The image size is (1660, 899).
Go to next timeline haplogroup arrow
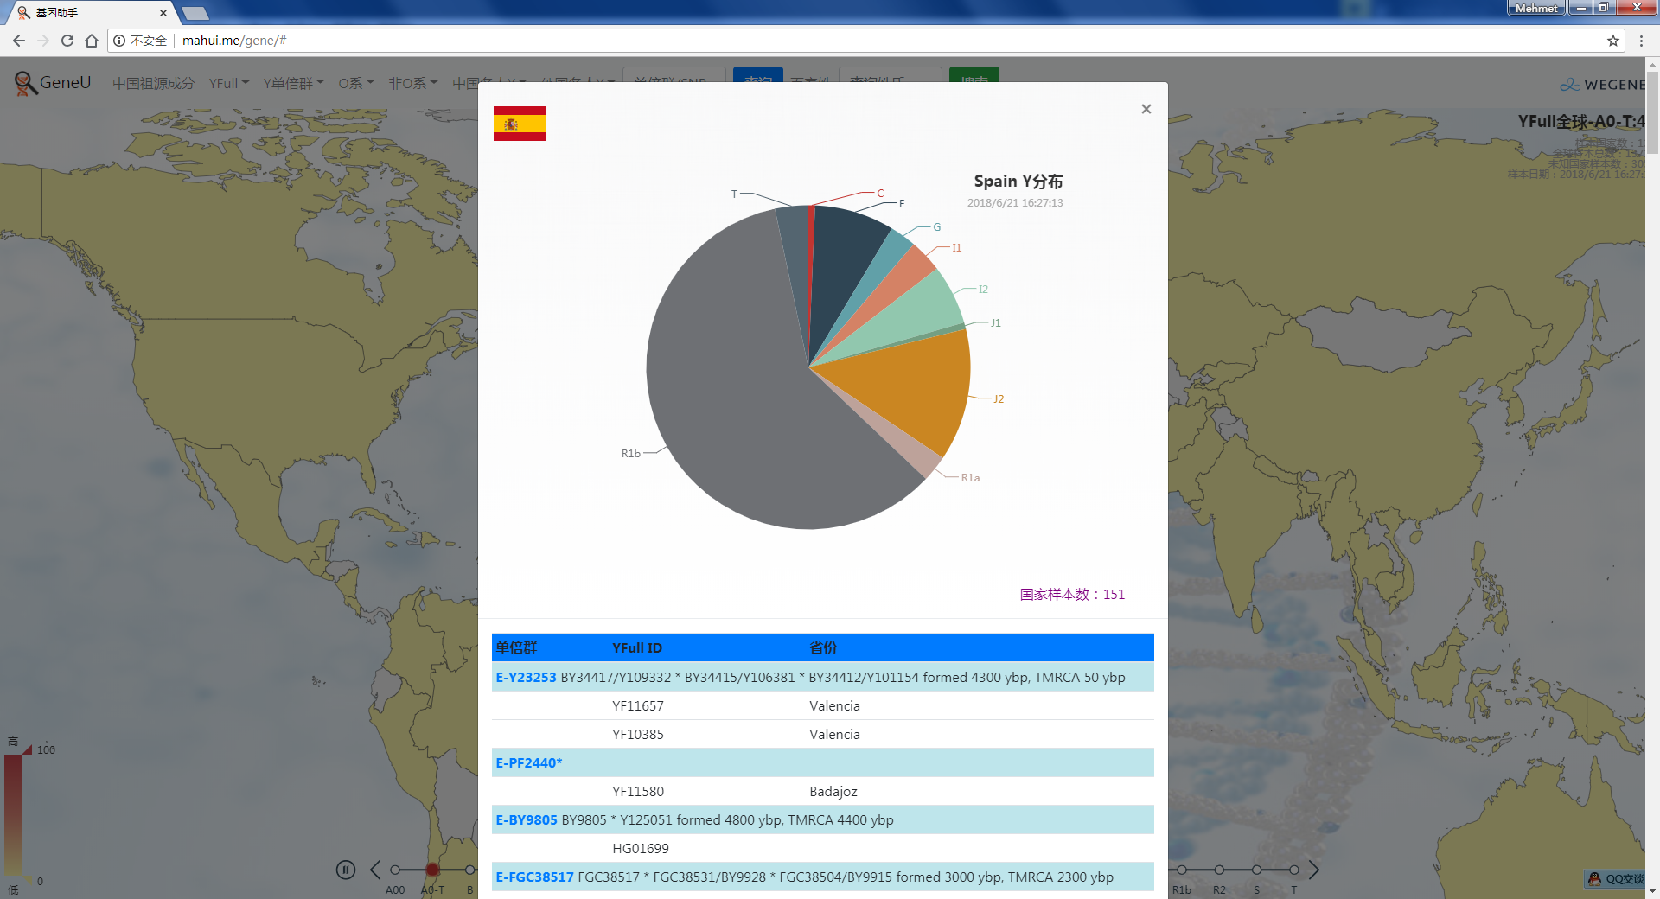pyautogui.click(x=1313, y=870)
